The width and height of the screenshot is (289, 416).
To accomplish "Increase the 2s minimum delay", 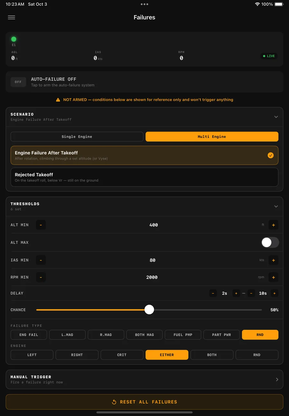I will [236, 293].
